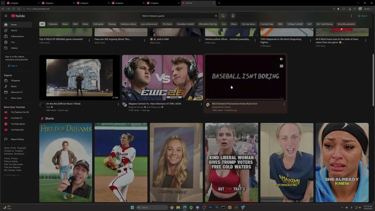
Task: Open Movies & TV under Explore
Action: click(x=17, y=92)
